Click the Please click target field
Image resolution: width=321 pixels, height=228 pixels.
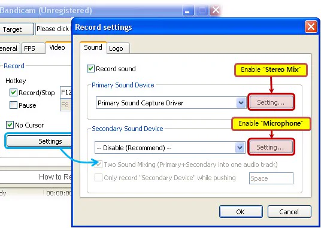click(x=54, y=29)
